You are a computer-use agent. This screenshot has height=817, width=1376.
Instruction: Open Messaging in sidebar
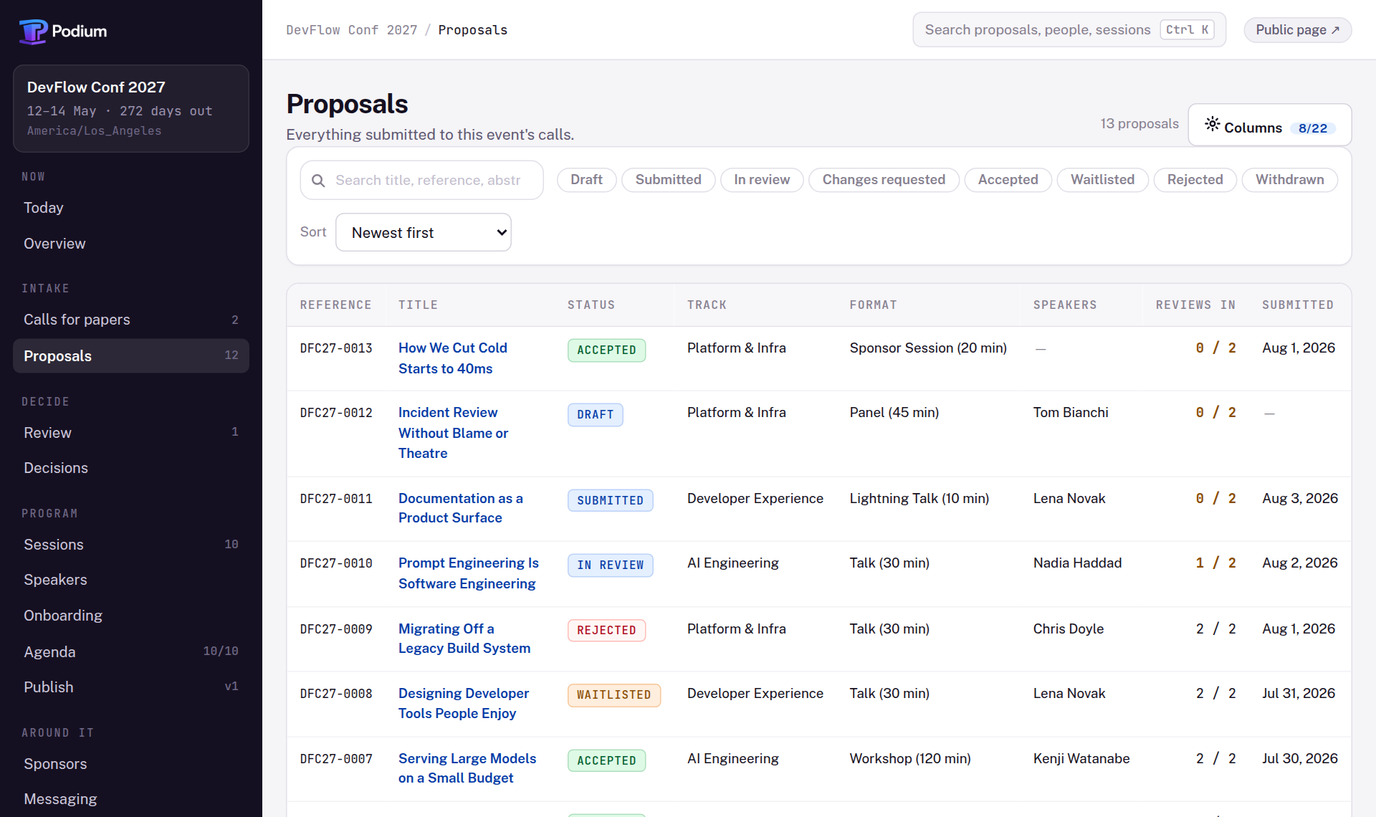point(131,799)
